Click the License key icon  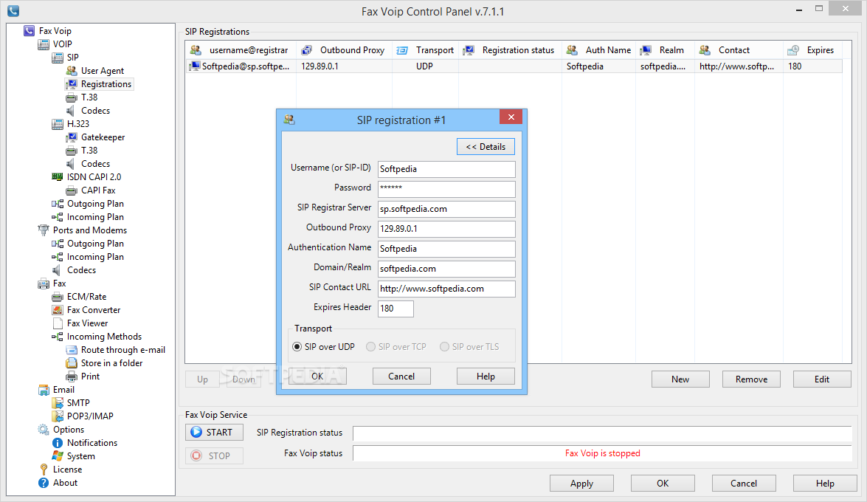44,469
